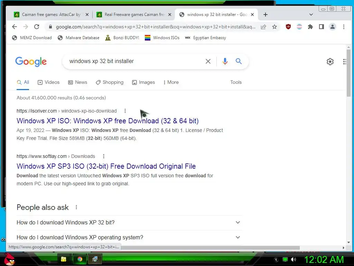Open options for isoriver.com result
Viewport: 354px width, 266px height.
point(125,111)
